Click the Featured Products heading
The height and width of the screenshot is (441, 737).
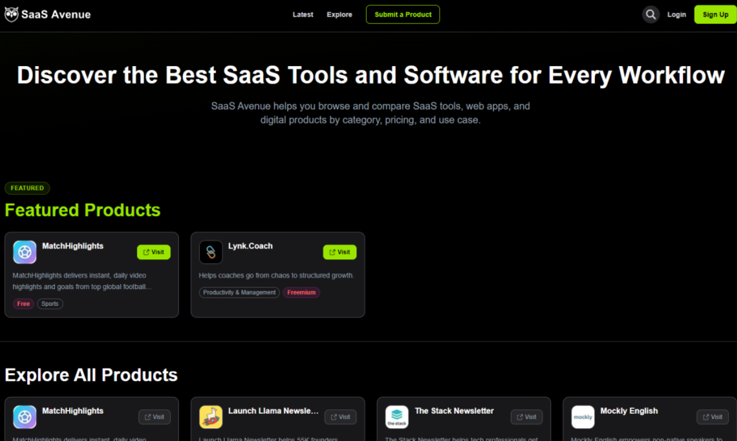pos(82,210)
